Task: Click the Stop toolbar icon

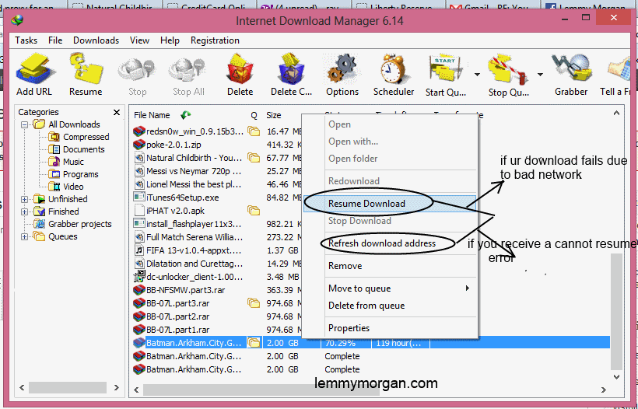Action: point(137,76)
